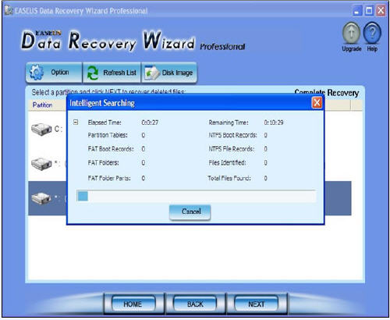Go to HOME screen
The image size is (390, 320).
[133, 304]
